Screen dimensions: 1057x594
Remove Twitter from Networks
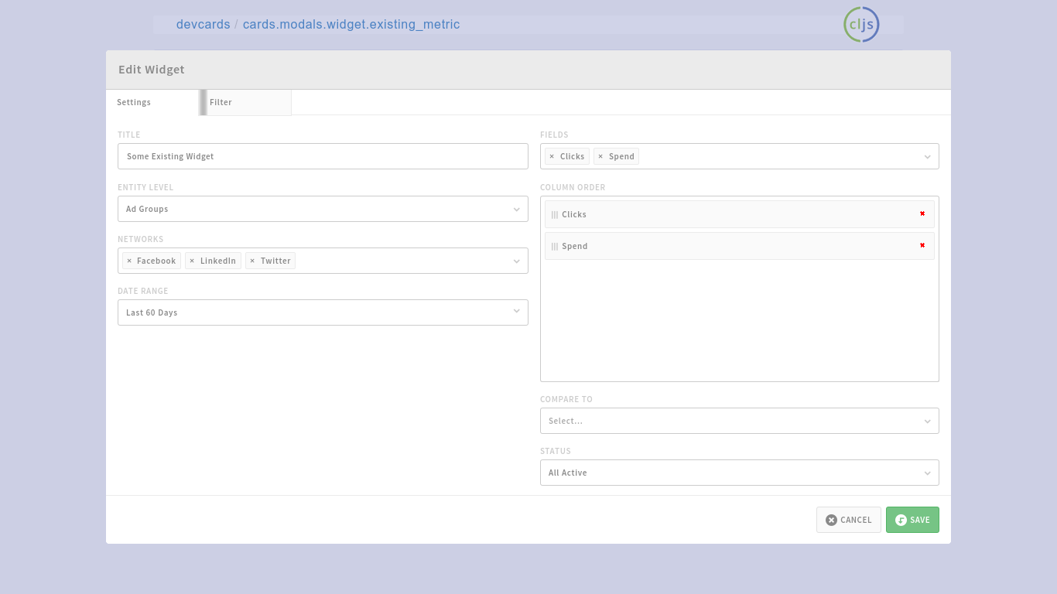252,261
